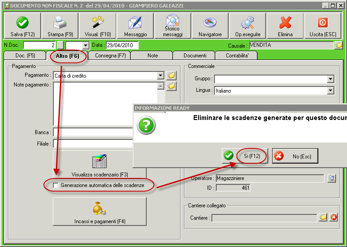Click the green question mark dialog icon

(x=146, y=125)
